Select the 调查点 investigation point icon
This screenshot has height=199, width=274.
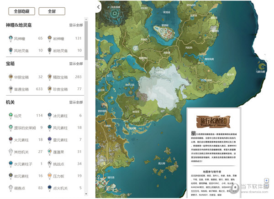(x=11, y=188)
